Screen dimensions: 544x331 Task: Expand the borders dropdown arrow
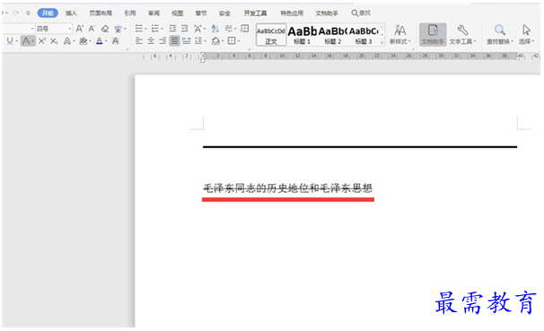(x=239, y=41)
